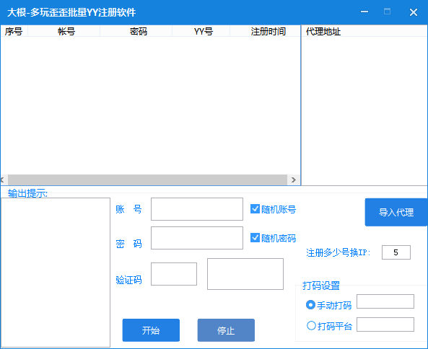Click the 停止 (Stop) button
The height and width of the screenshot is (349, 428).
click(x=226, y=330)
